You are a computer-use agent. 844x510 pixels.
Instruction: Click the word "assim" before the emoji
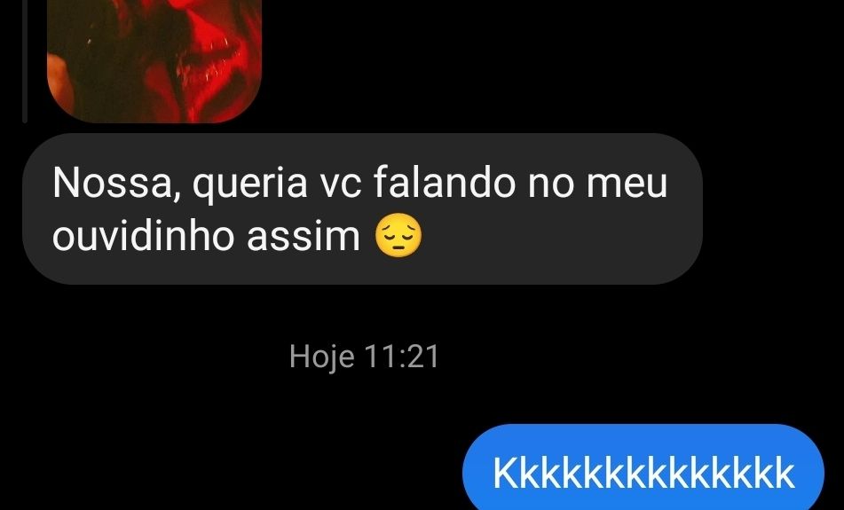pyautogui.click(x=303, y=236)
